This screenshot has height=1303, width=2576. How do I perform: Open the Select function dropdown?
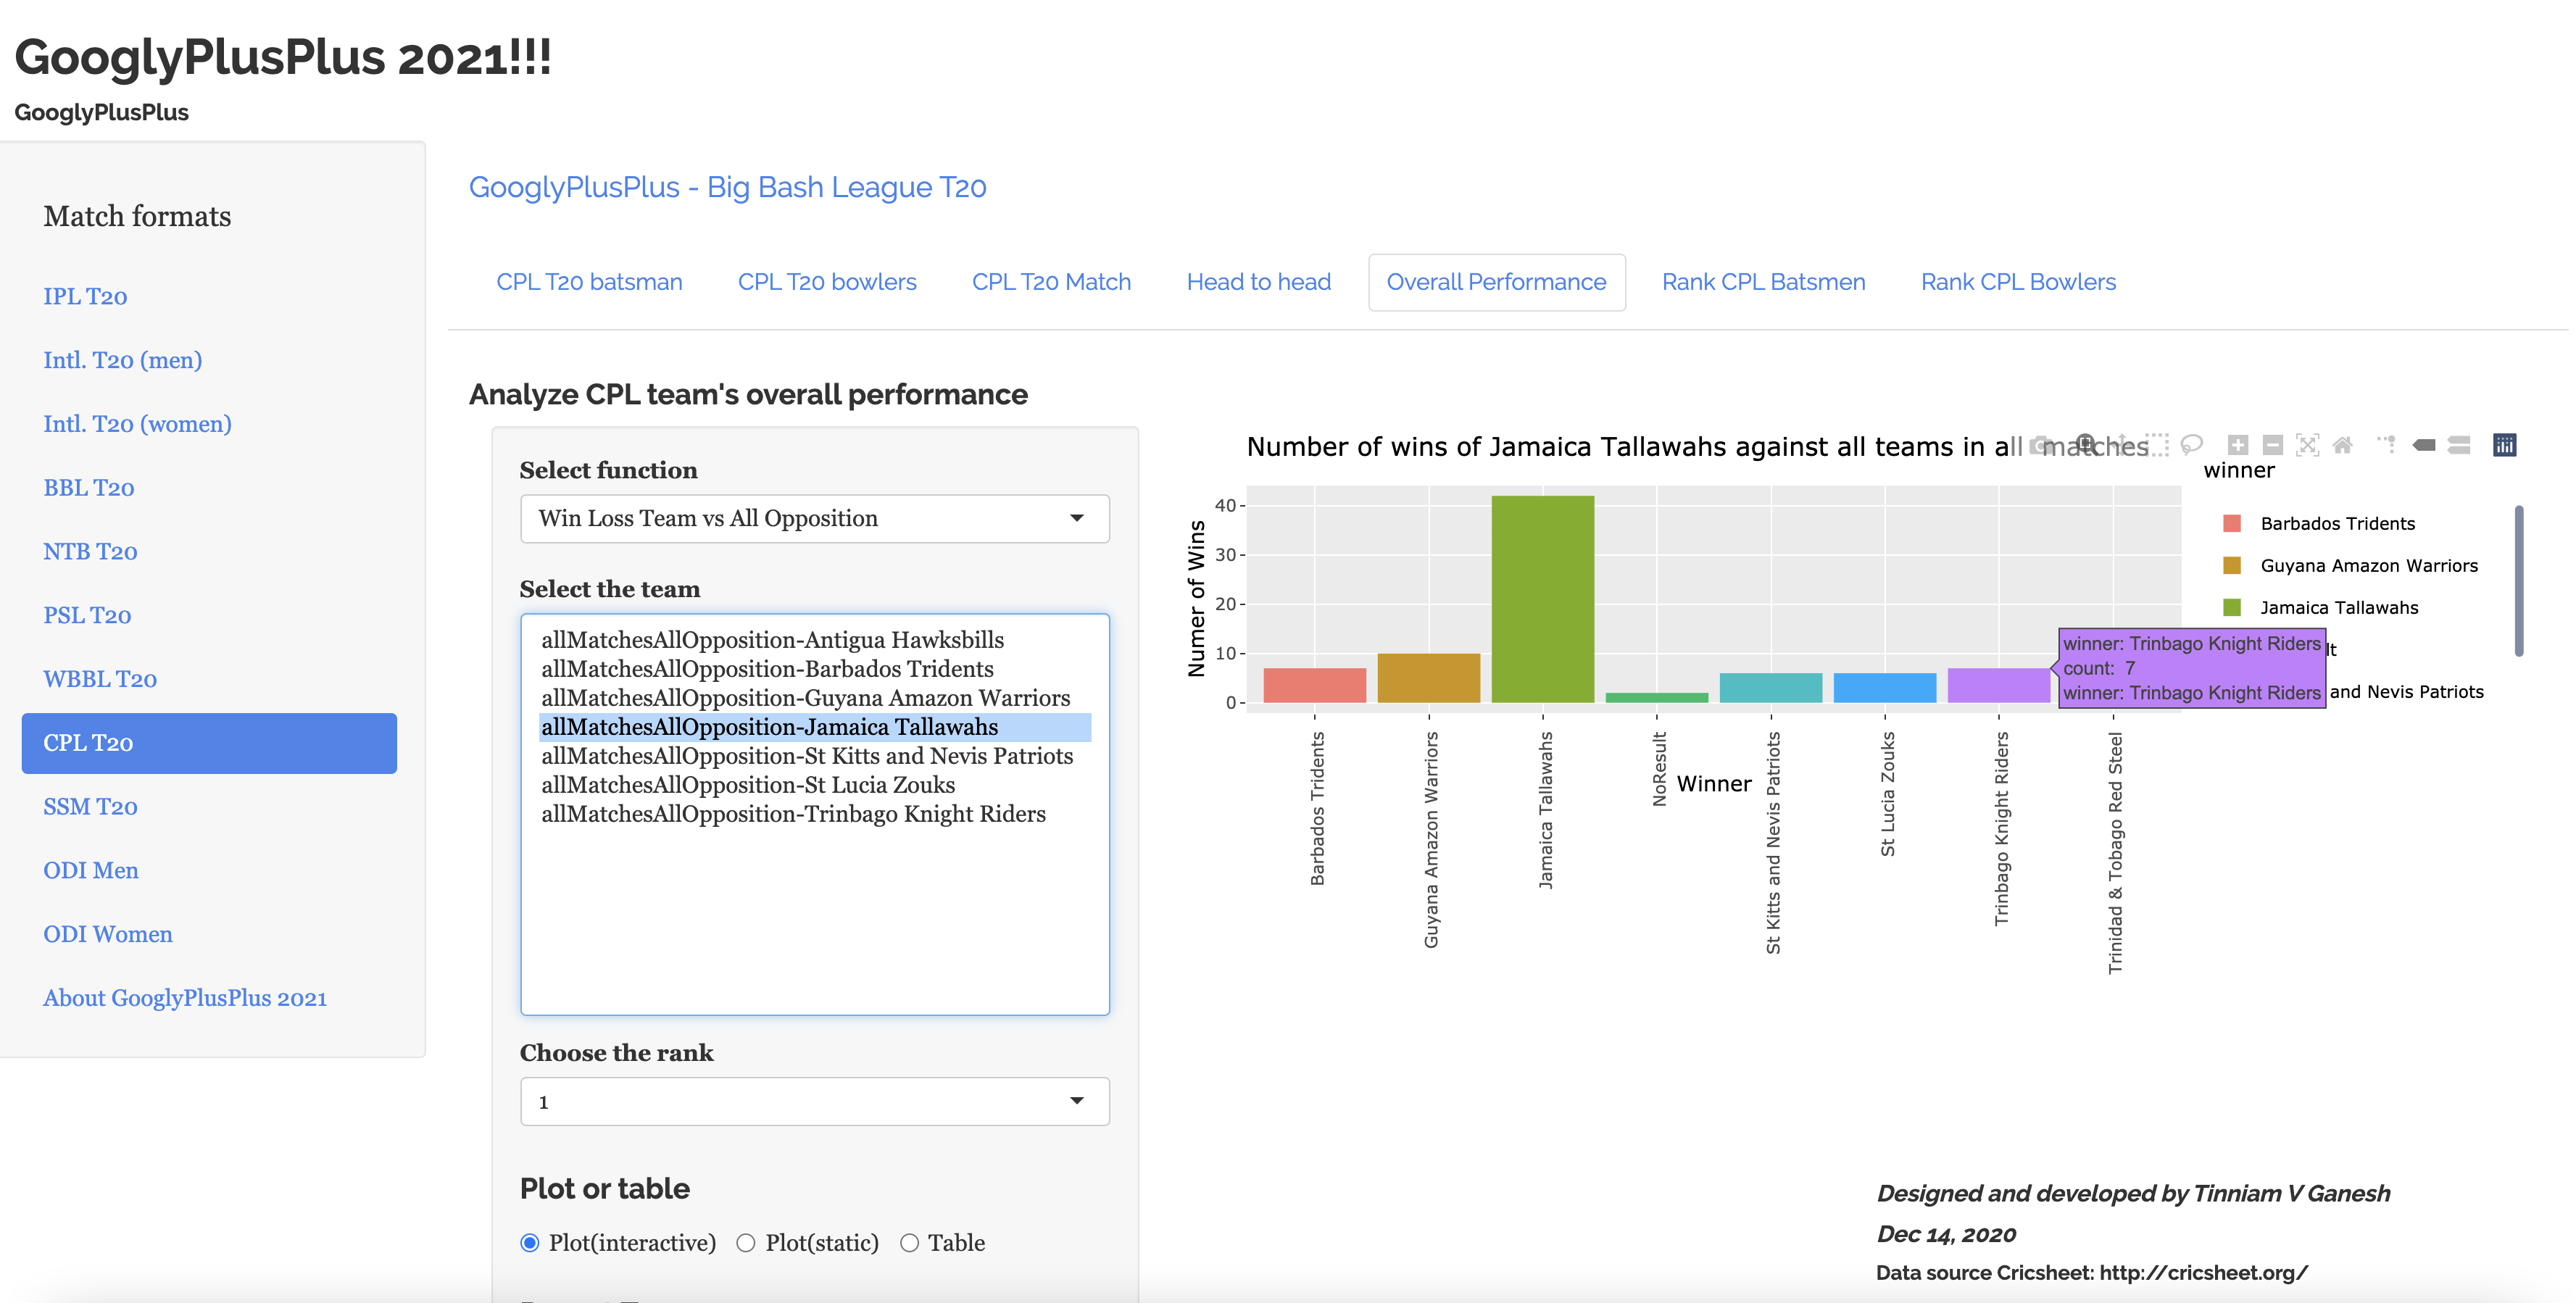point(814,518)
